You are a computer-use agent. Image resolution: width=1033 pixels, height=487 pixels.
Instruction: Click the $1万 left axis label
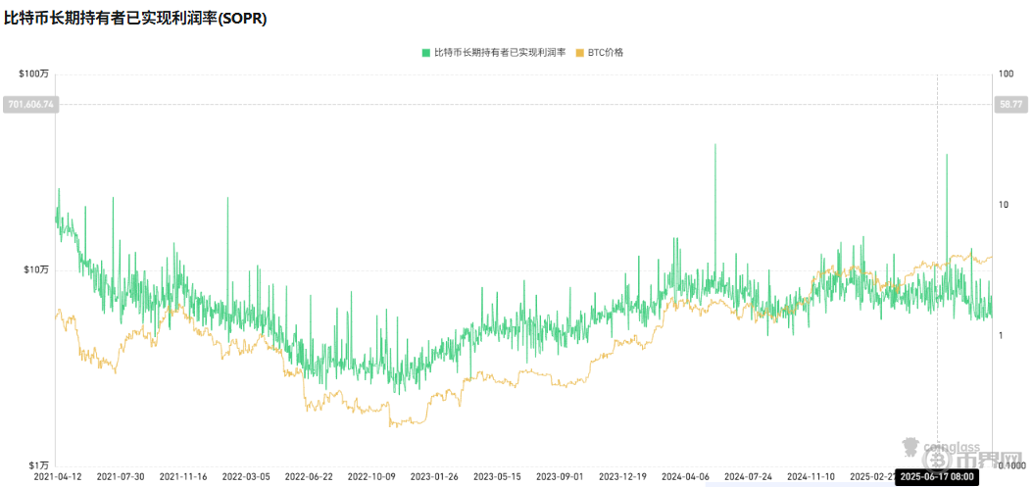(37, 464)
